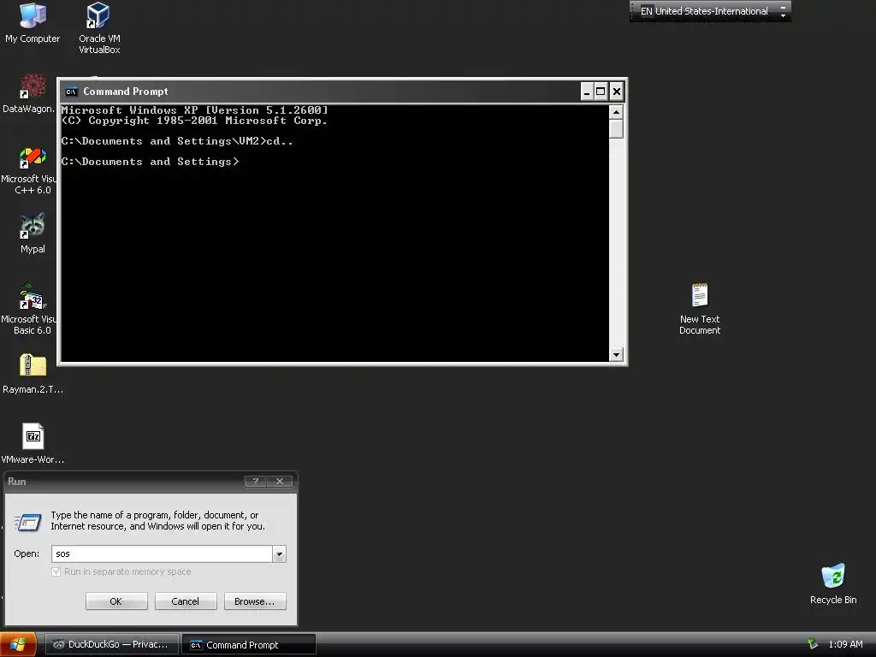Click the 1:09 AM clock

(x=845, y=644)
